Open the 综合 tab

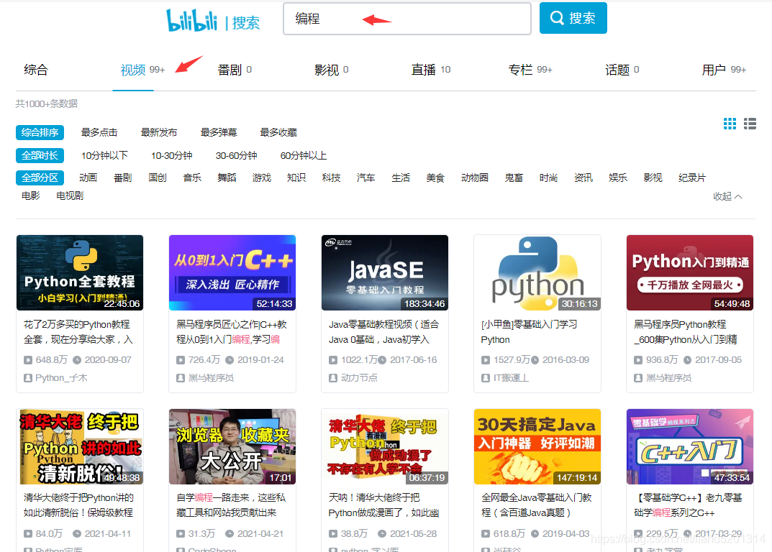[x=36, y=70]
